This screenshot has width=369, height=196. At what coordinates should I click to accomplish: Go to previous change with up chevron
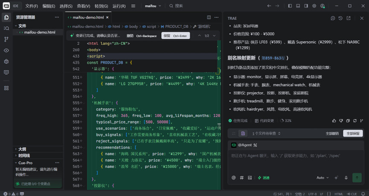click(199, 35)
